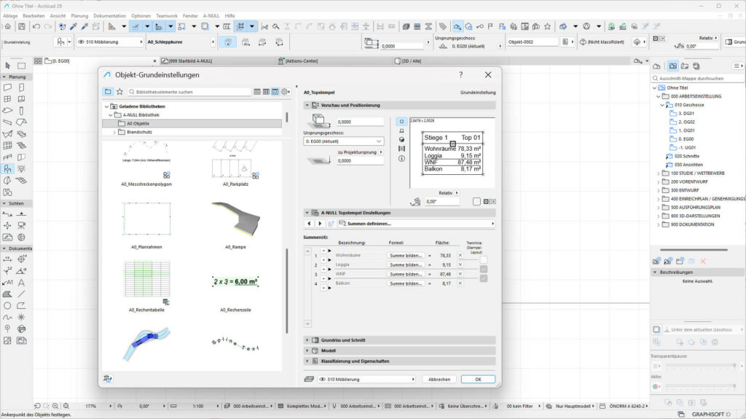
Task: Switch library browser to large thumbnail view
Action: click(275, 91)
